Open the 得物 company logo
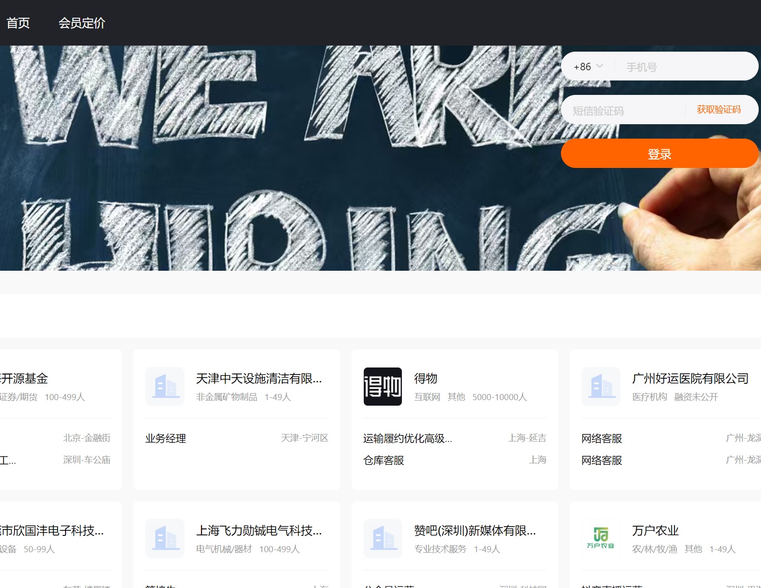Screen dimensions: 761x588 (x=383, y=387)
